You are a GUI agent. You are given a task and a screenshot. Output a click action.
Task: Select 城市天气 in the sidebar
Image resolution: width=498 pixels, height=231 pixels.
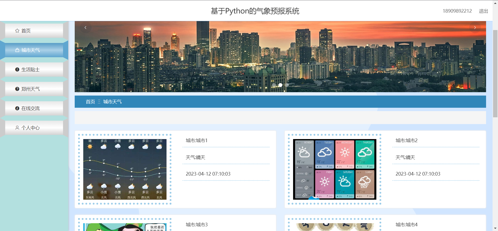(34, 50)
